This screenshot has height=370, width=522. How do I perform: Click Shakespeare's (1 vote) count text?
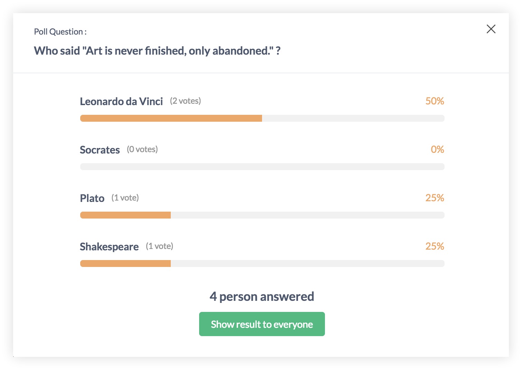[159, 246]
